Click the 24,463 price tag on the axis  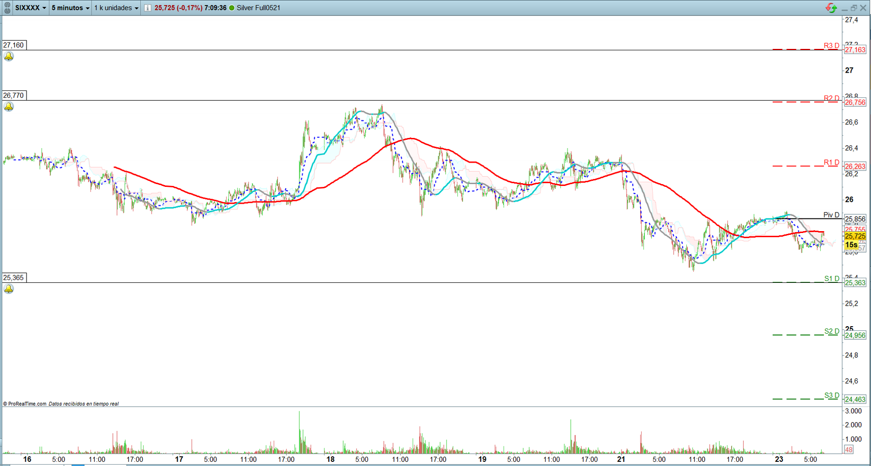855,399
